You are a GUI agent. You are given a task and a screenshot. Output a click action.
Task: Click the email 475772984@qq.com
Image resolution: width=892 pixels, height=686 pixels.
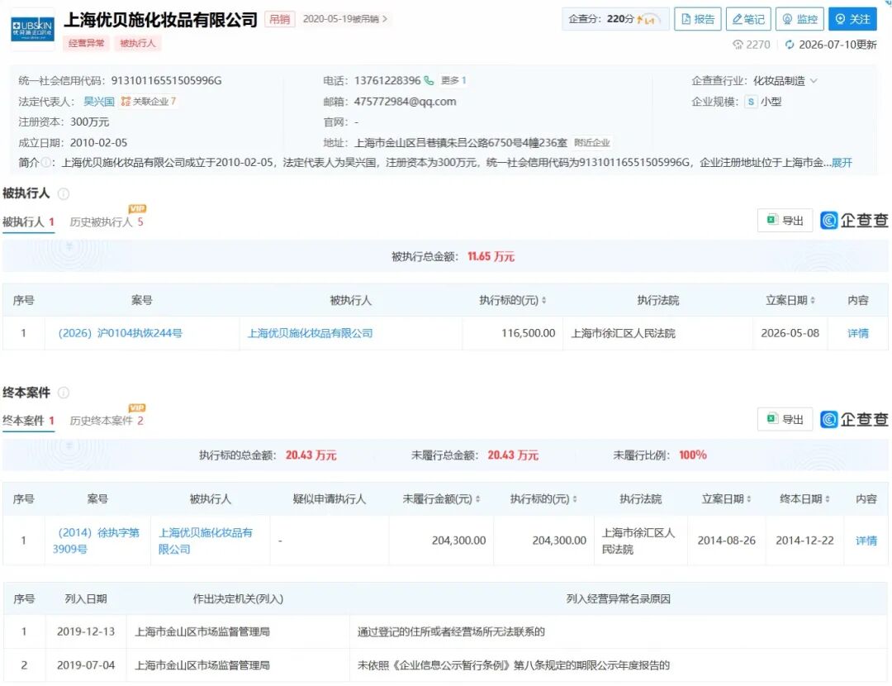pyautogui.click(x=405, y=102)
